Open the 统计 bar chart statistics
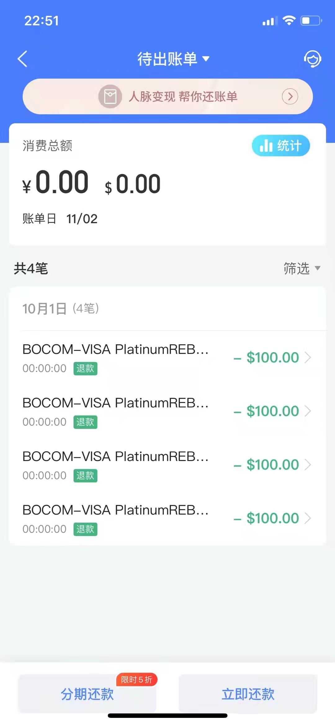This screenshot has height=725, width=335. 281,145
